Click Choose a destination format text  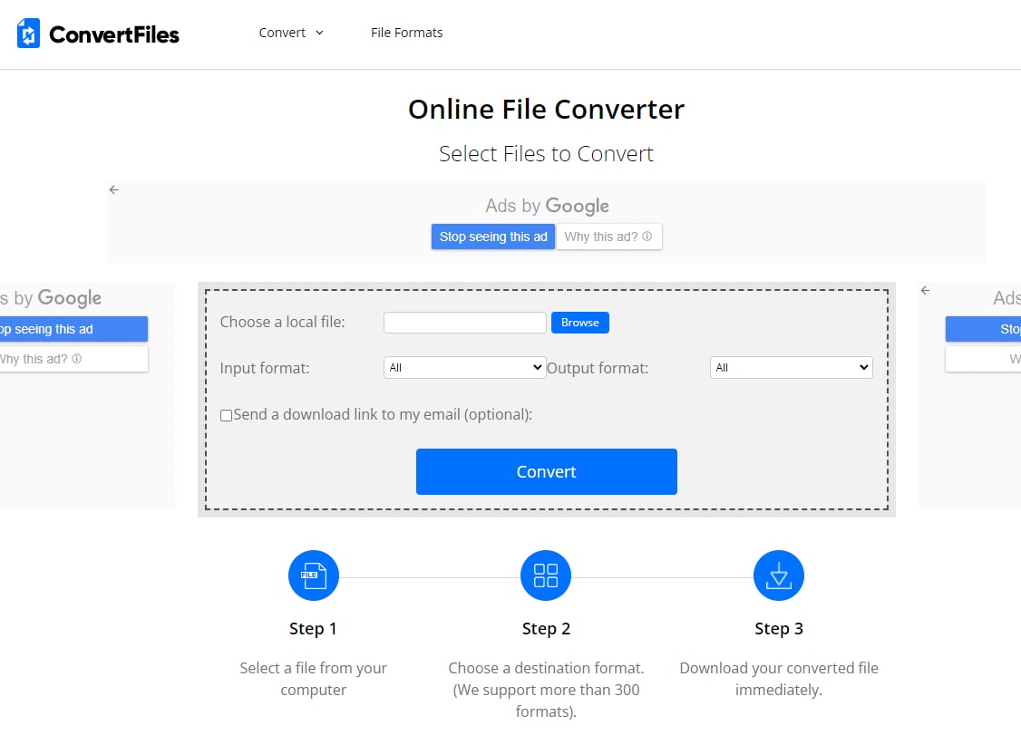tap(546, 690)
